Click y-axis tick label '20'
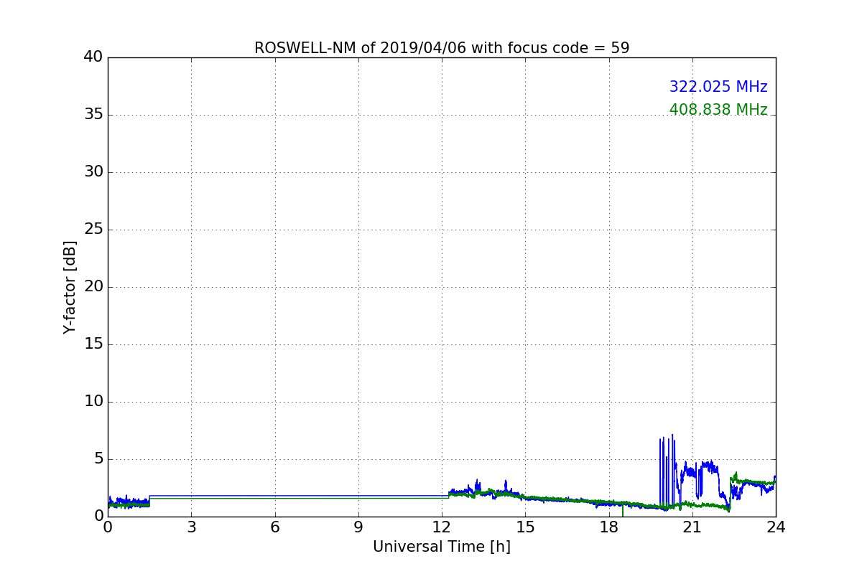The image size is (862, 574). click(x=93, y=287)
